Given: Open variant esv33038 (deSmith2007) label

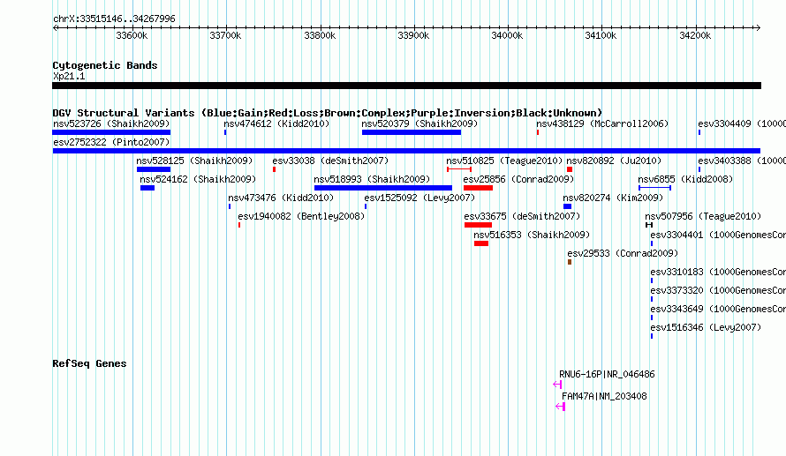Looking at the screenshot, I should point(330,161).
